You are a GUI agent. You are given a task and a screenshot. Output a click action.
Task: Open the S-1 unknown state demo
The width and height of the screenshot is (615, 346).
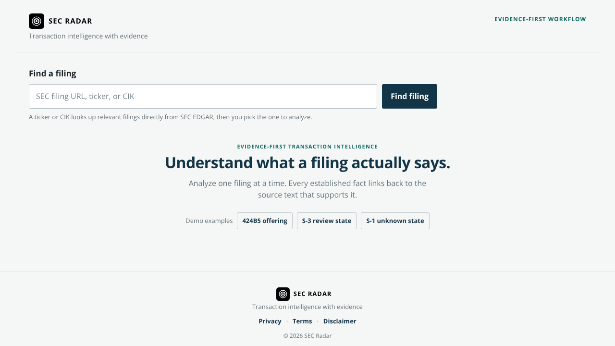[395, 221]
